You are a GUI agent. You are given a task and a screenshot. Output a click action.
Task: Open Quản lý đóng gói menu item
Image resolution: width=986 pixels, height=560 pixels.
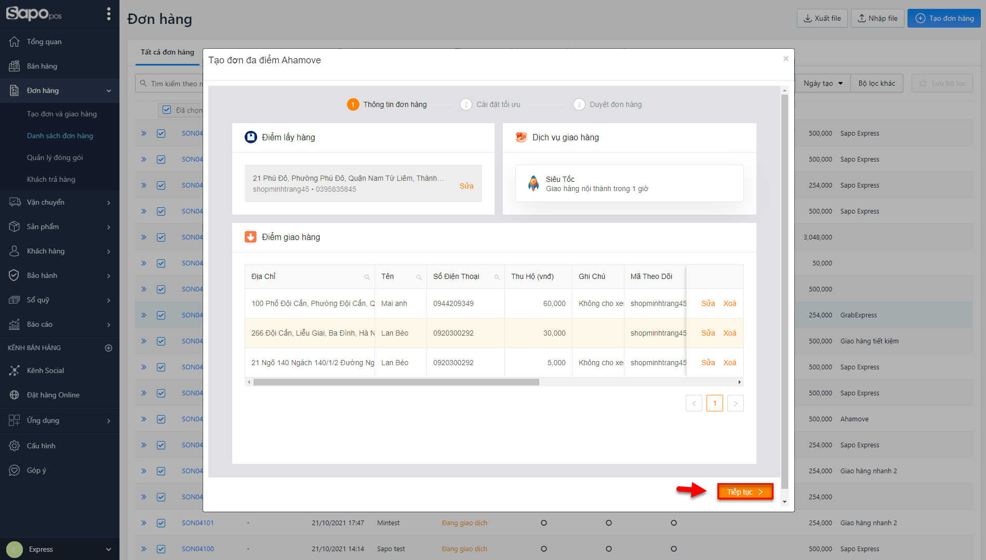(x=55, y=157)
